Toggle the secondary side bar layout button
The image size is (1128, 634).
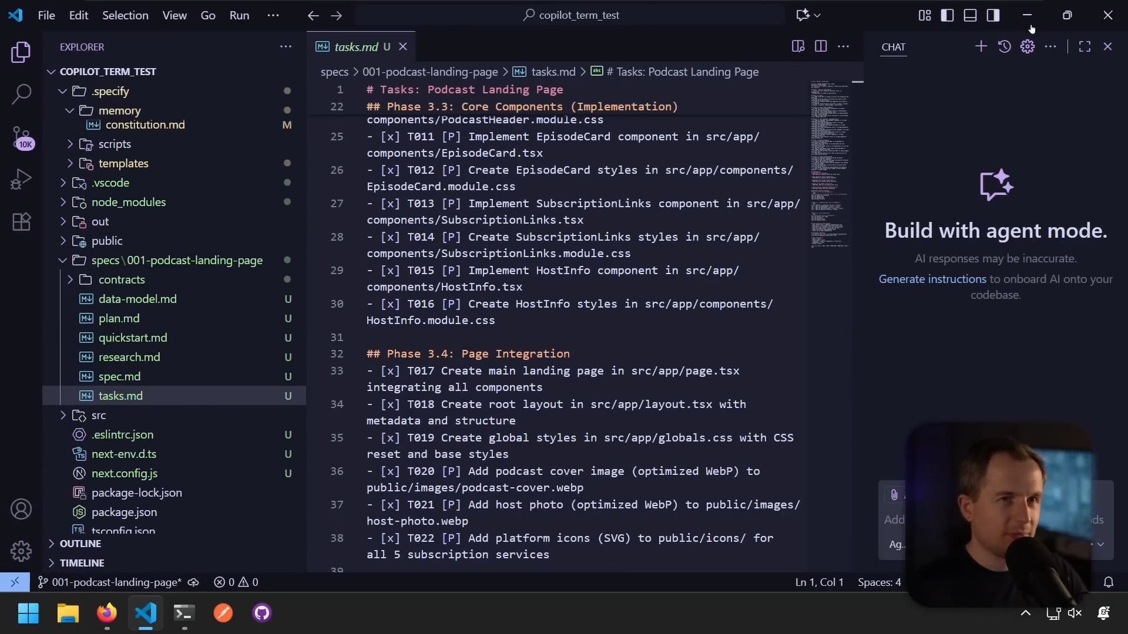pos(993,15)
